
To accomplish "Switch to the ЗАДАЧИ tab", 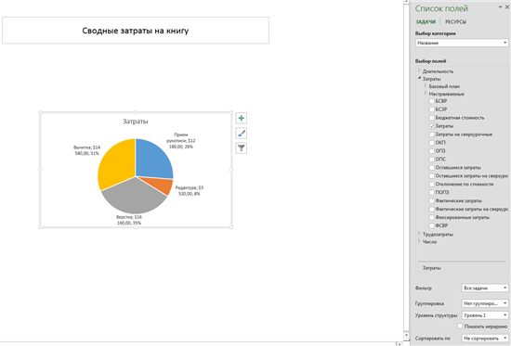I will (426, 22).
